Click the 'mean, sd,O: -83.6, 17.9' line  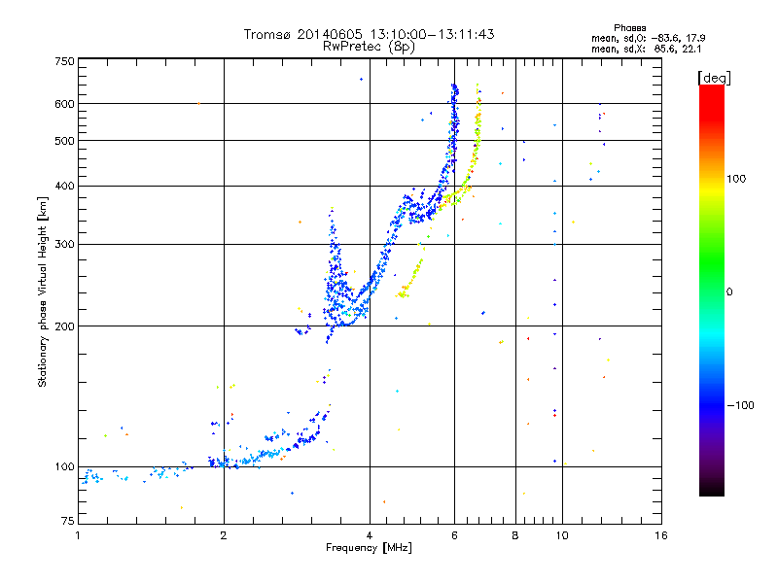click(x=648, y=38)
